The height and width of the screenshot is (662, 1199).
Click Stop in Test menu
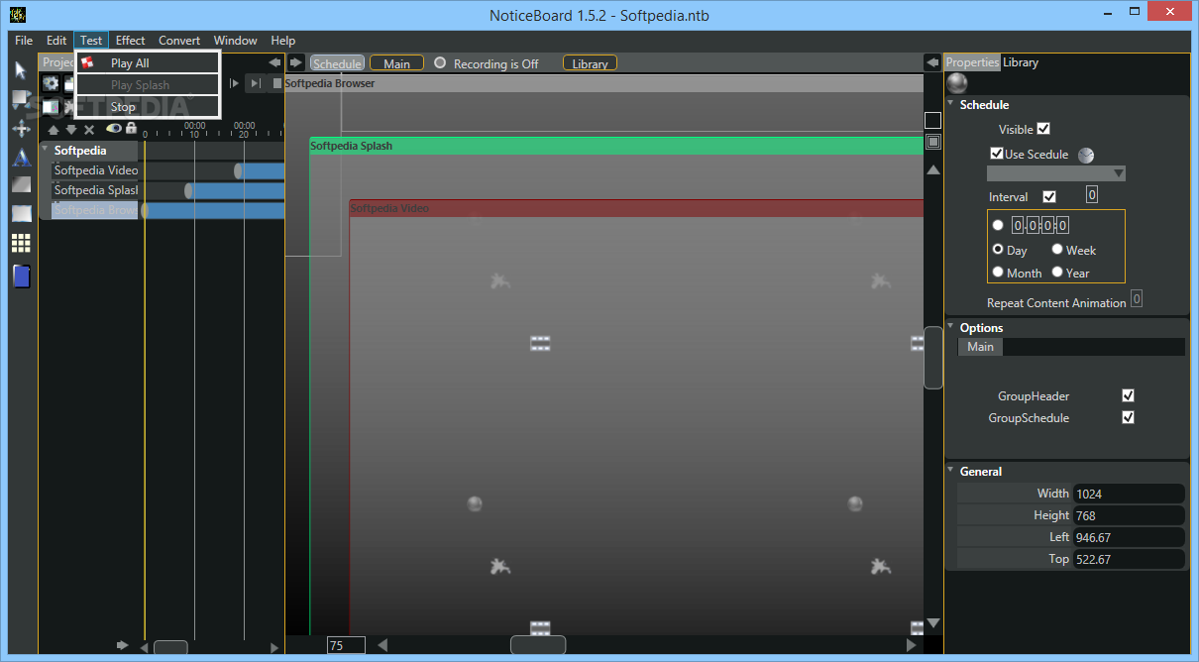click(x=147, y=106)
